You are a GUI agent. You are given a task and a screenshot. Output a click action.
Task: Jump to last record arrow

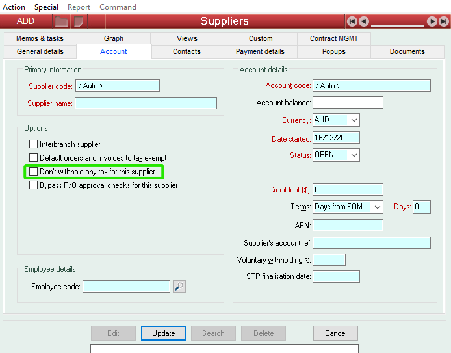443,21
